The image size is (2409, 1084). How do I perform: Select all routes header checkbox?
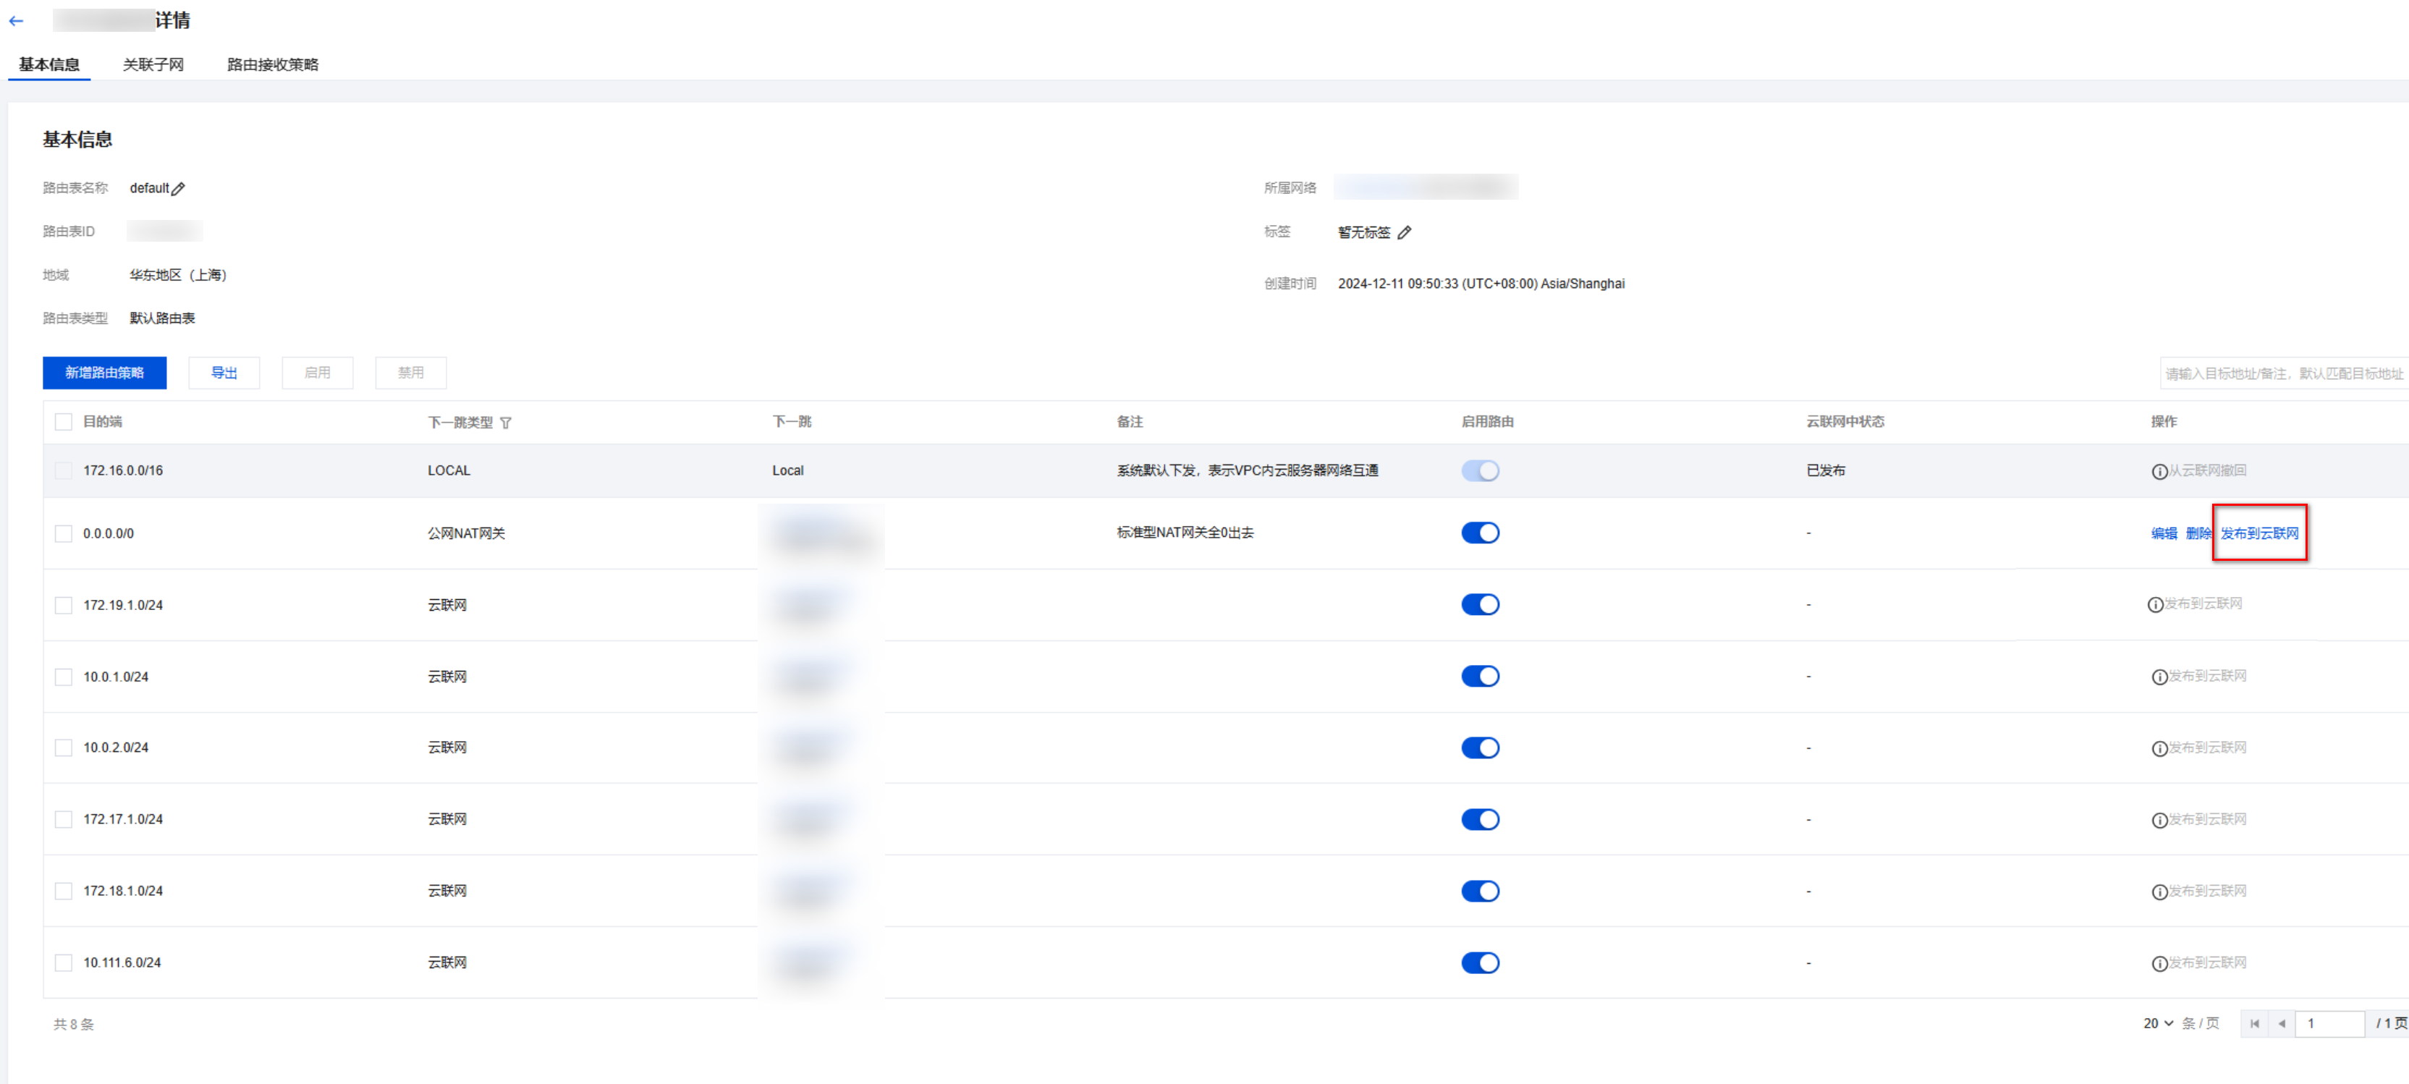pos(64,422)
